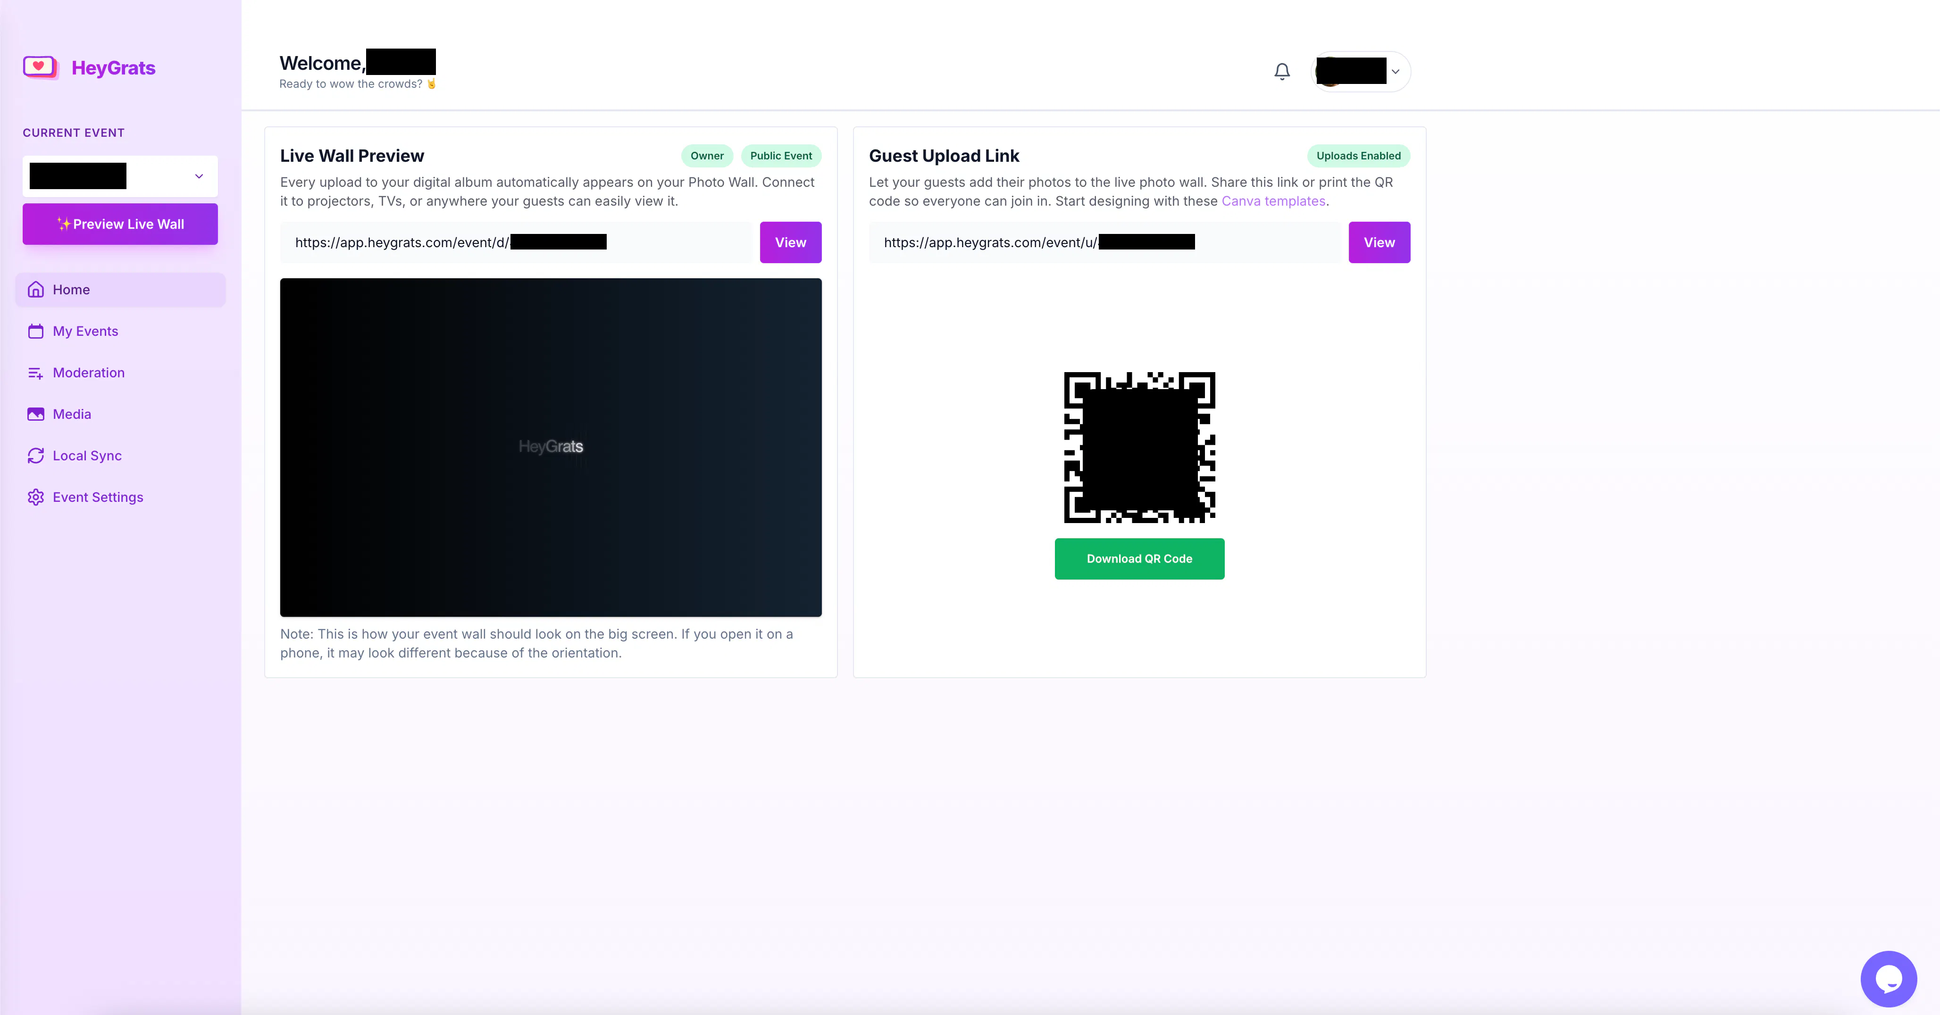The height and width of the screenshot is (1015, 1940).
Task: Click the Home house icon
Action: point(35,289)
